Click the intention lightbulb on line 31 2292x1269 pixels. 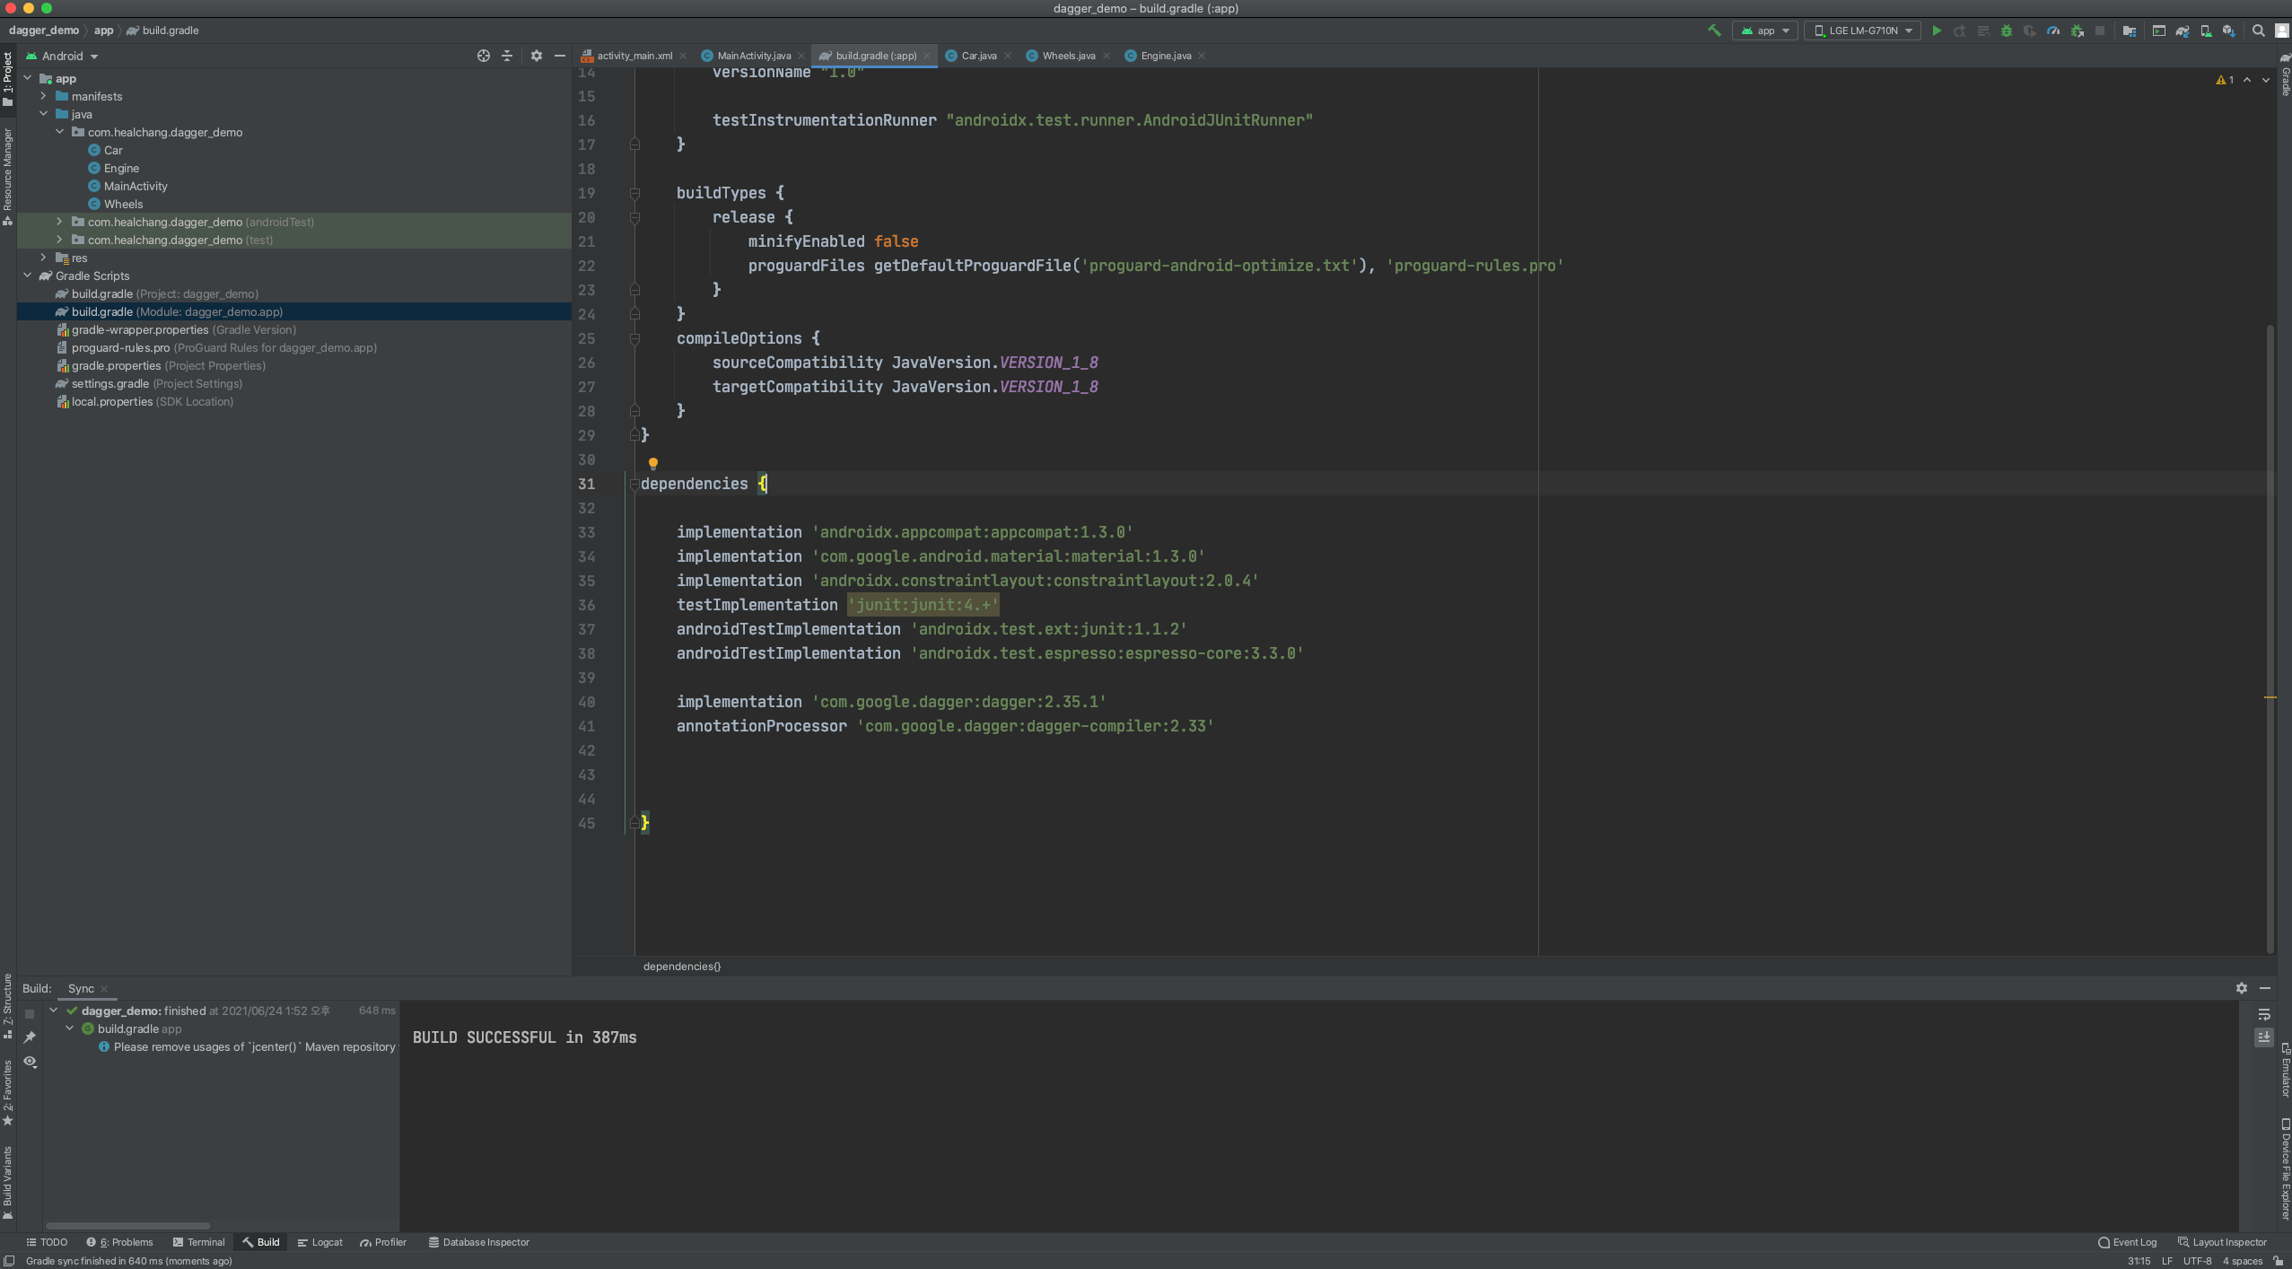pyautogui.click(x=653, y=463)
